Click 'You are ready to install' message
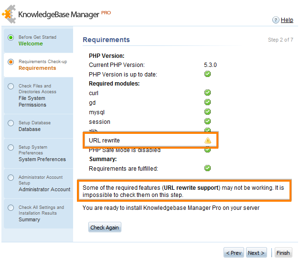This screenshot has height=261, width=300. tap(171, 208)
